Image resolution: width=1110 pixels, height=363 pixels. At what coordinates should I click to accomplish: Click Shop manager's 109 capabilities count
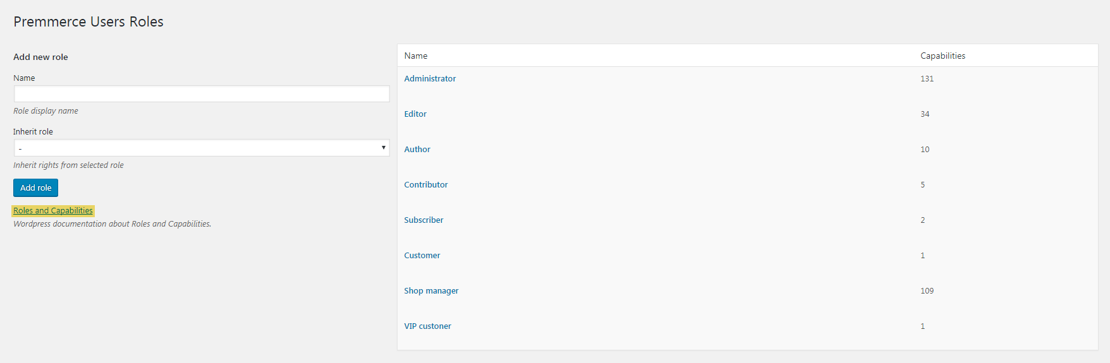click(x=927, y=291)
